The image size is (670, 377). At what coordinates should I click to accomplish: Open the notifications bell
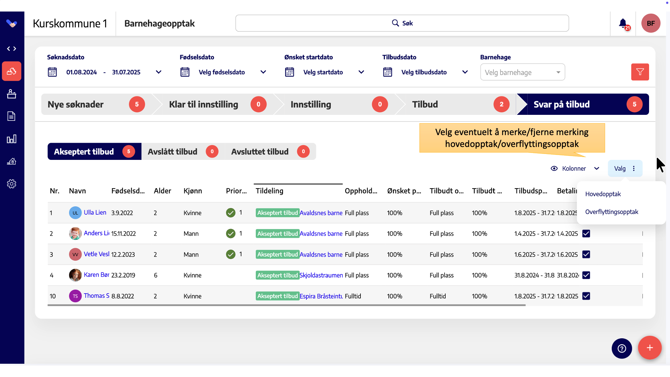click(623, 23)
